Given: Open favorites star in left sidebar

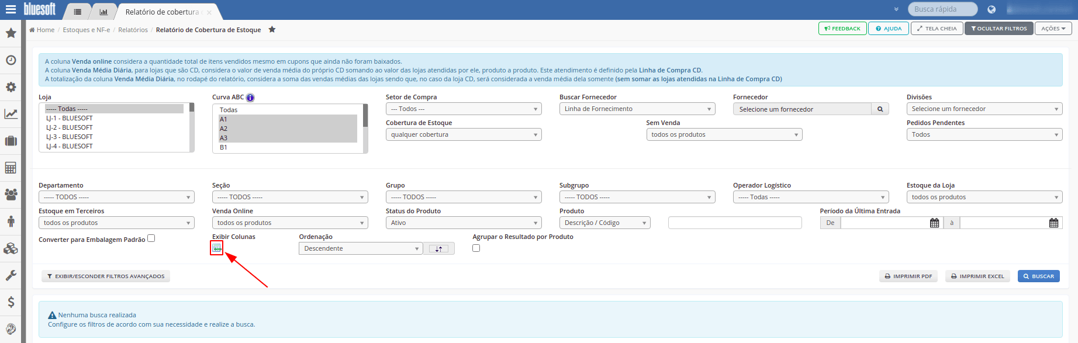Looking at the screenshot, I should pos(11,33).
